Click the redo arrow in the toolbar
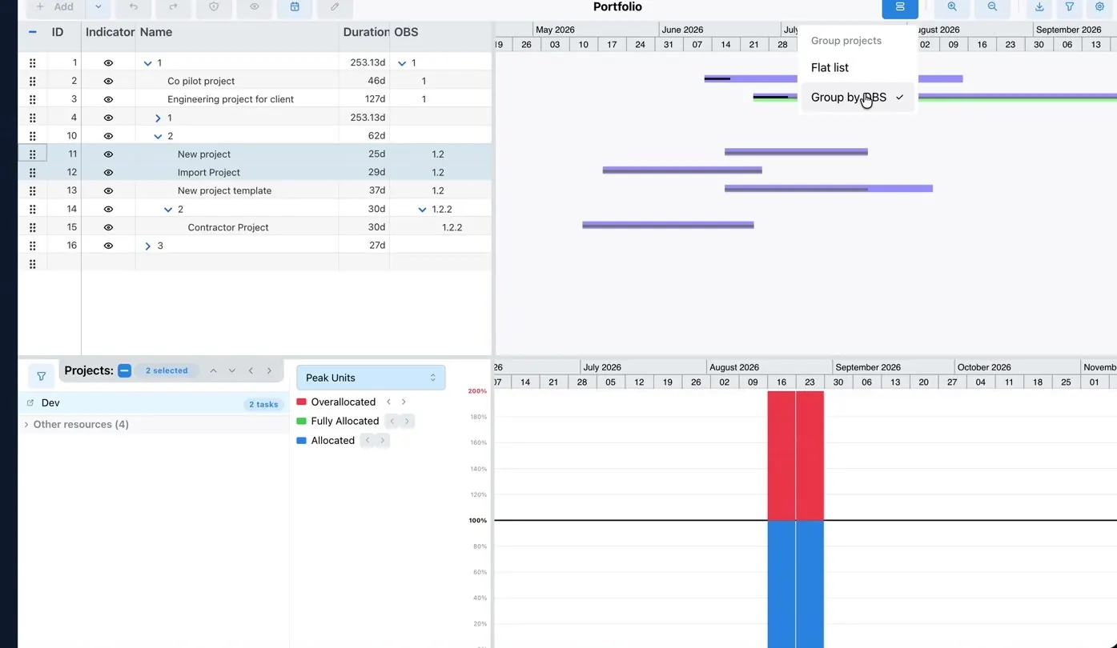Viewport: 1117px width, 648px height. click(173, 7)
